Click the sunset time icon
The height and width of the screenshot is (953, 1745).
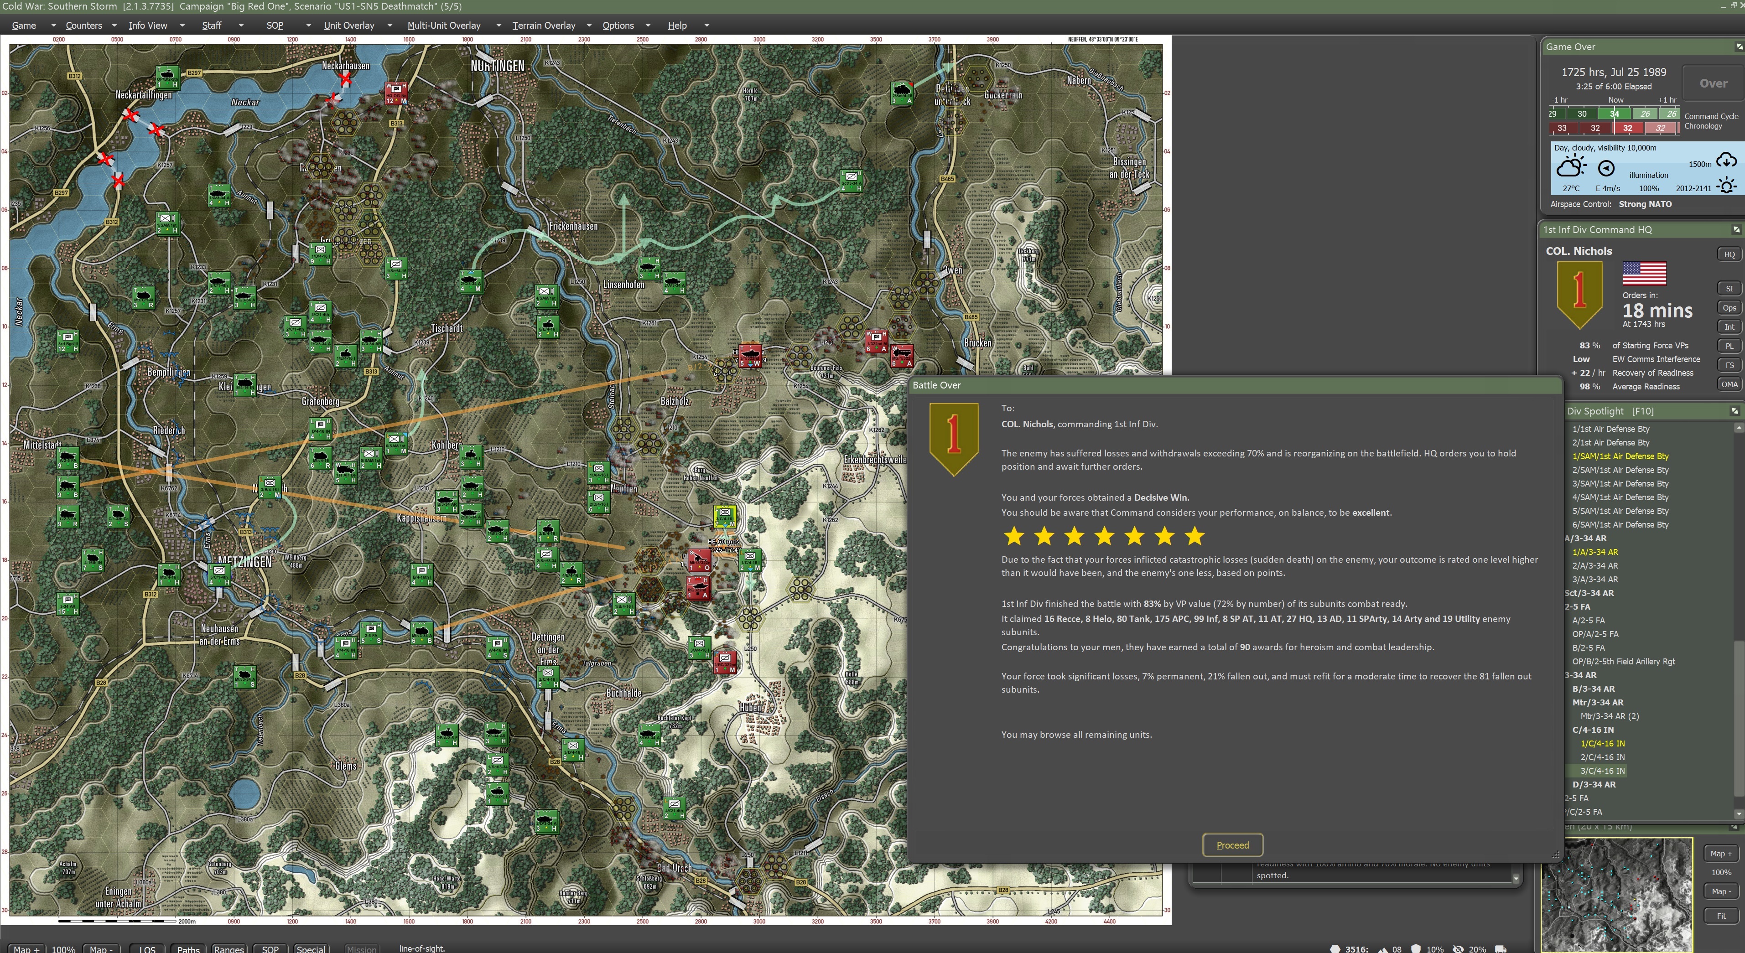pyautogui.click(x=1726, y=186)
